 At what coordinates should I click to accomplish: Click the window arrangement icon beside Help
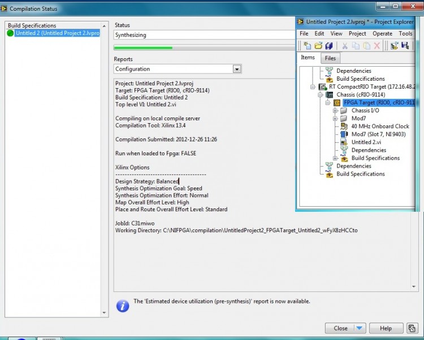click(412, 328)
